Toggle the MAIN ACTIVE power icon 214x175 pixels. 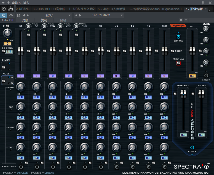[206, 75]
